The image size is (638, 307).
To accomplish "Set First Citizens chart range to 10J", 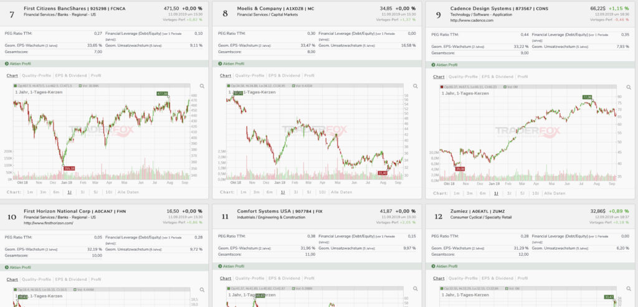I will coord(108,192).
